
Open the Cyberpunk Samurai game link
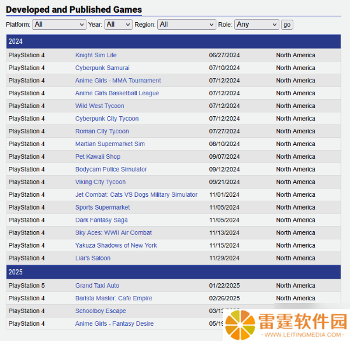102,68
